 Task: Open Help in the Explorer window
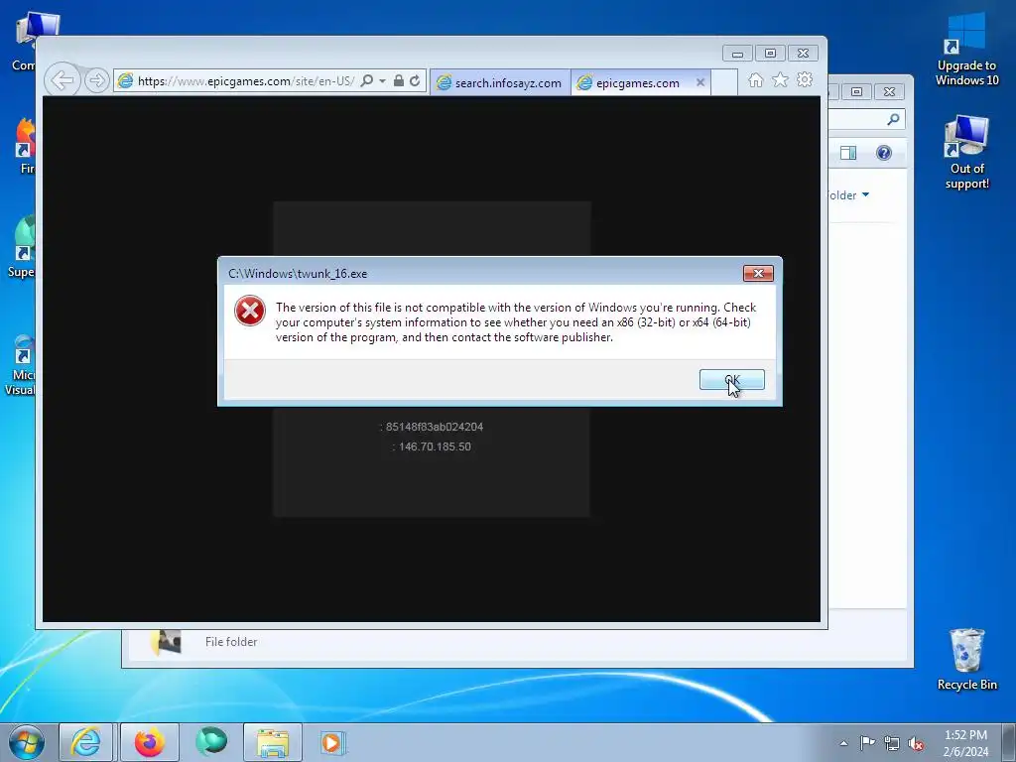884,153
